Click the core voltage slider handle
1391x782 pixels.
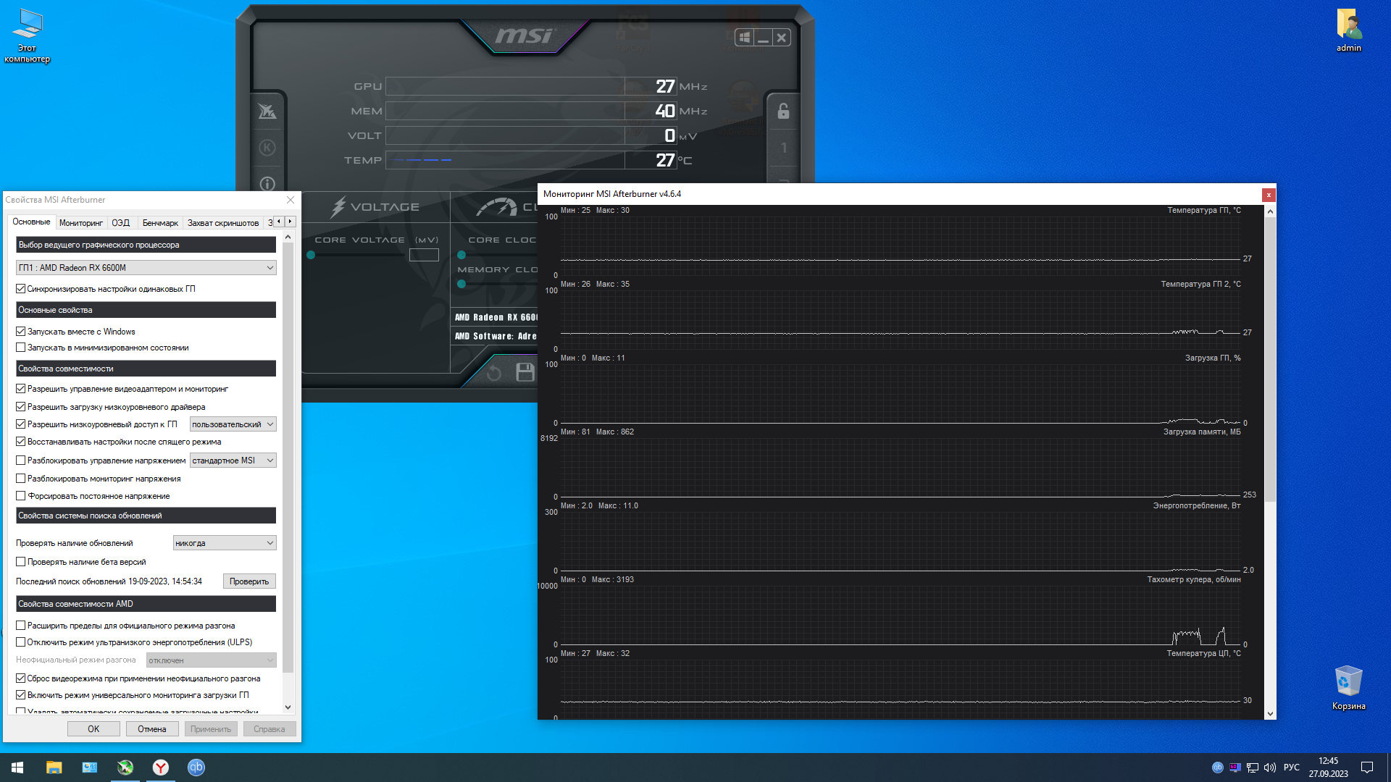(x=311, y=255)
